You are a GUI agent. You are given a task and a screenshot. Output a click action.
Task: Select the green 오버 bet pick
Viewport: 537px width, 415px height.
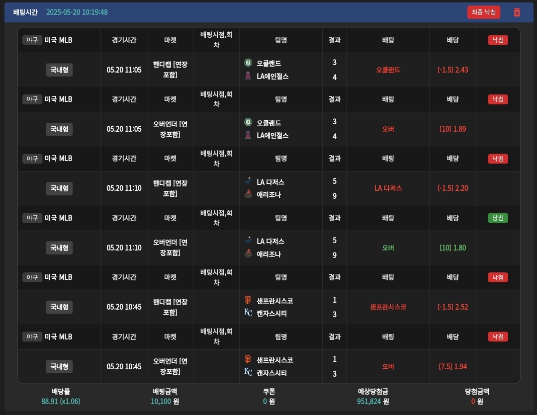[x=388, y=248]
